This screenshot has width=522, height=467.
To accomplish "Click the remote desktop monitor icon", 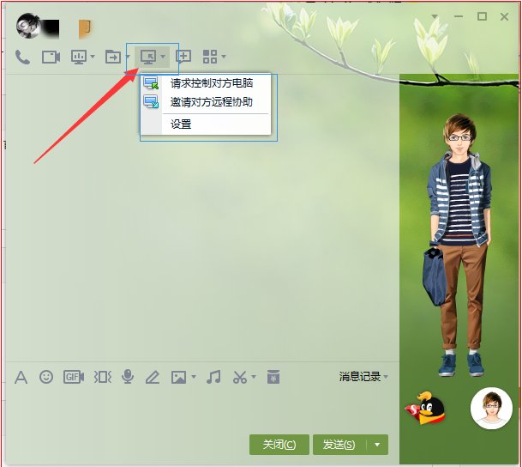I will [x=148, y=57].
